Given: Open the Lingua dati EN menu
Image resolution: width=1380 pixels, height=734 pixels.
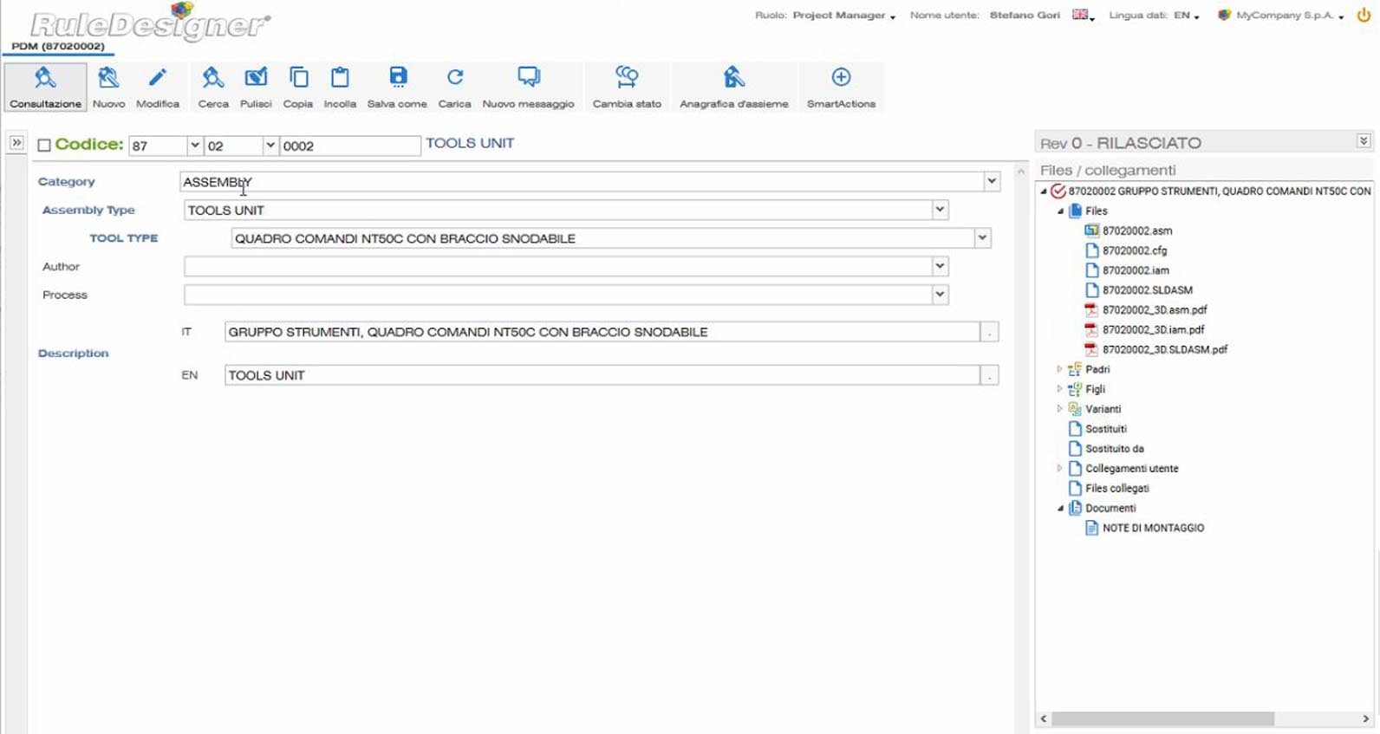Looking at the screenshot, I should coord(1187,16).
